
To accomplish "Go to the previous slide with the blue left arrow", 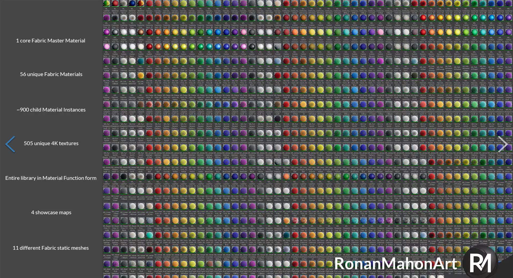I will pos(10,144).
